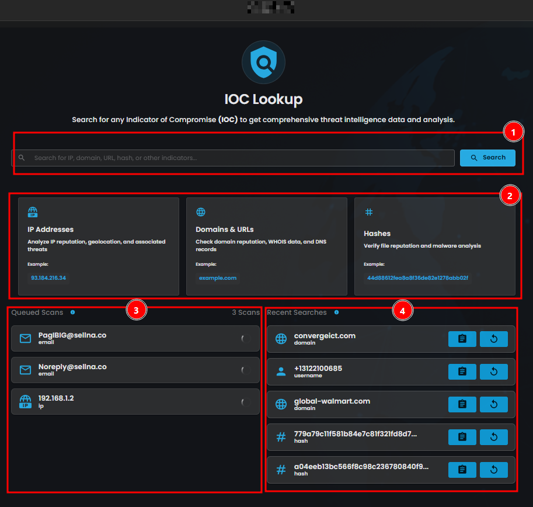Viewport: 533px width, 507px height.
Task: Copy the 779a79c11f581b84 hash with clipboard icon
Action: click(x=462, y=437)
